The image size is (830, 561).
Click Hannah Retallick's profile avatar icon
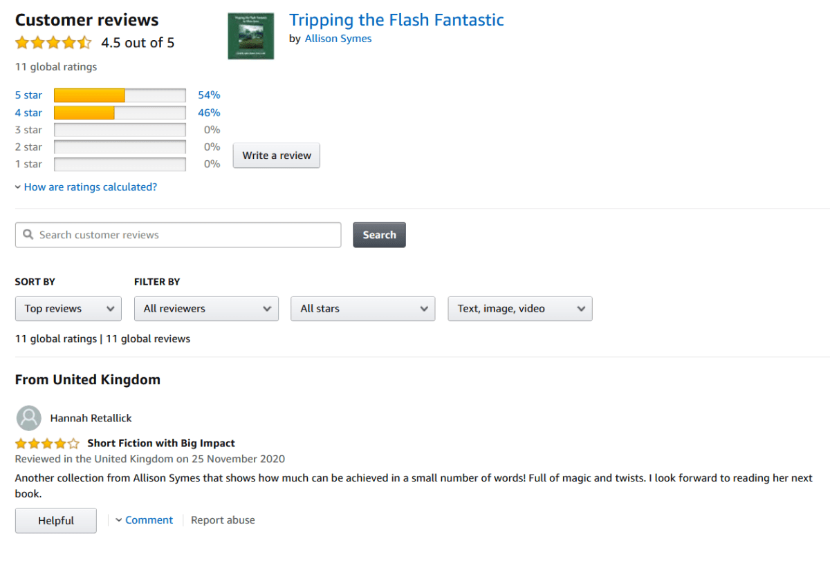(28, 418)
